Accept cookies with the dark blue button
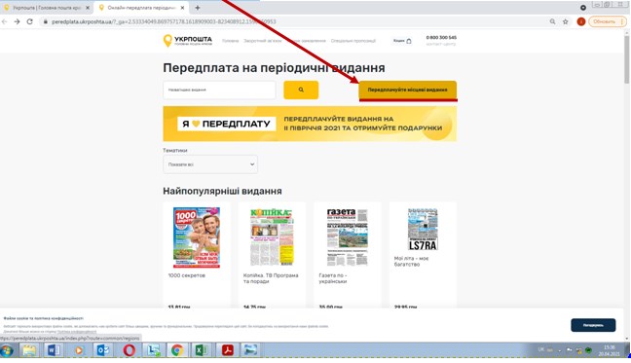 click(593, 325)
